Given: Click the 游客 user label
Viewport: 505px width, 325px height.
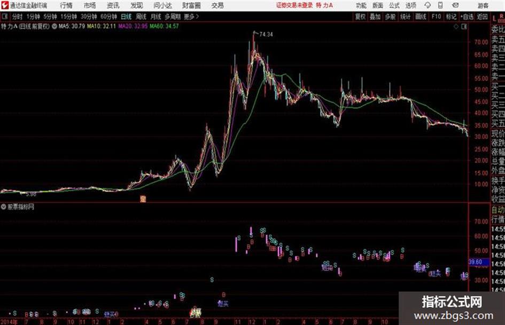Looking at the screenshot, I should (483, 5).
